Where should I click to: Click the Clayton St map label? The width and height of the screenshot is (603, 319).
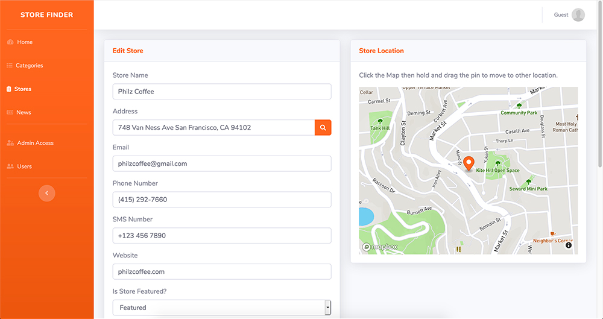coord(403,134)
